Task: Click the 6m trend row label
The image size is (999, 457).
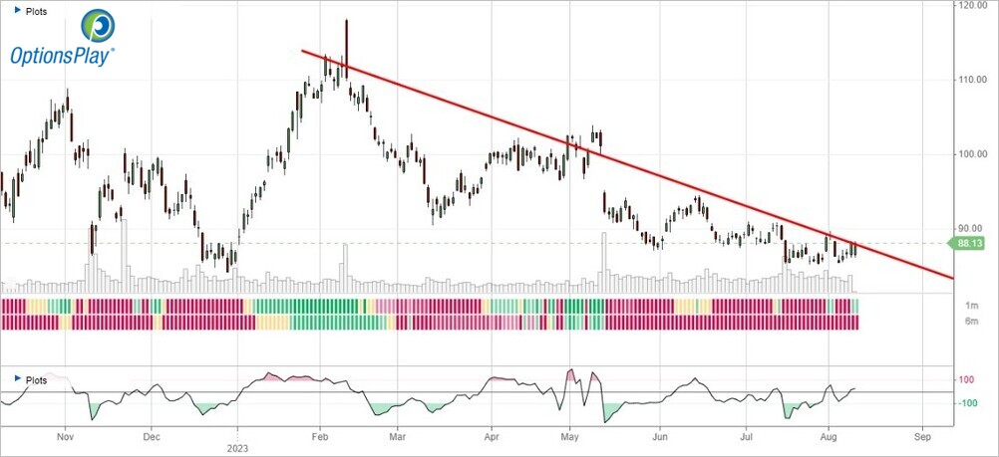Action: pyautogui.click(x=972, y=322)
